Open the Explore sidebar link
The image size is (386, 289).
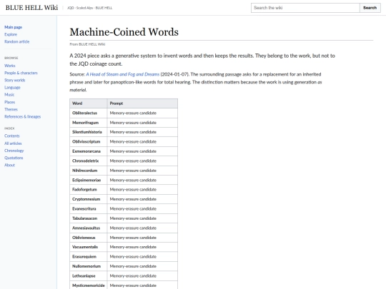click(11, 34)
